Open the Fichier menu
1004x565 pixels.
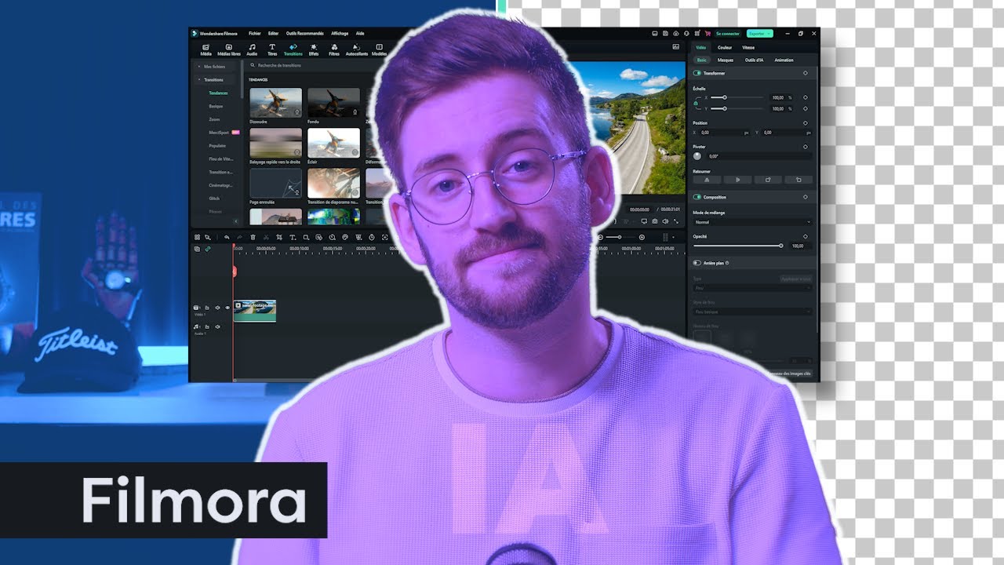(x=255, y=34)
